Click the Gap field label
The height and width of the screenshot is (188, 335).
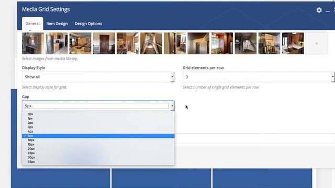coord(26,97)
